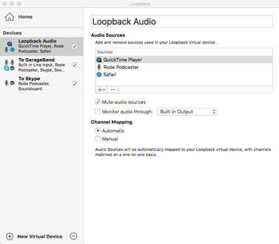Open the add source plus dropdown

point(102,89)
